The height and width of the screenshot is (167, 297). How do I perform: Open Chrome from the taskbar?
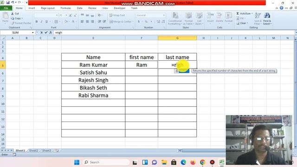202,162
